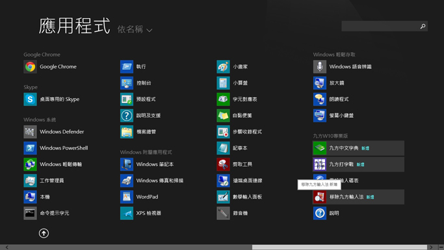The height and width of the screenshot is (250, 444).
Task: Click the Windows 系統 group header
Action: pos(40,120)
